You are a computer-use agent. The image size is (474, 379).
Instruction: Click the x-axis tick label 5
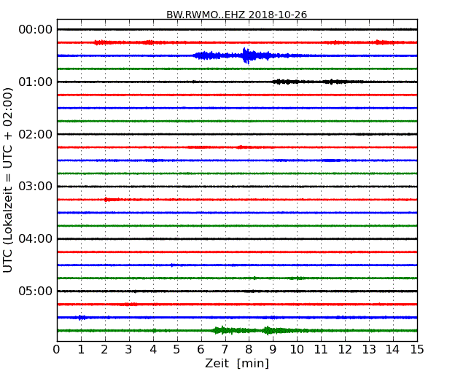tap(177, 350)
